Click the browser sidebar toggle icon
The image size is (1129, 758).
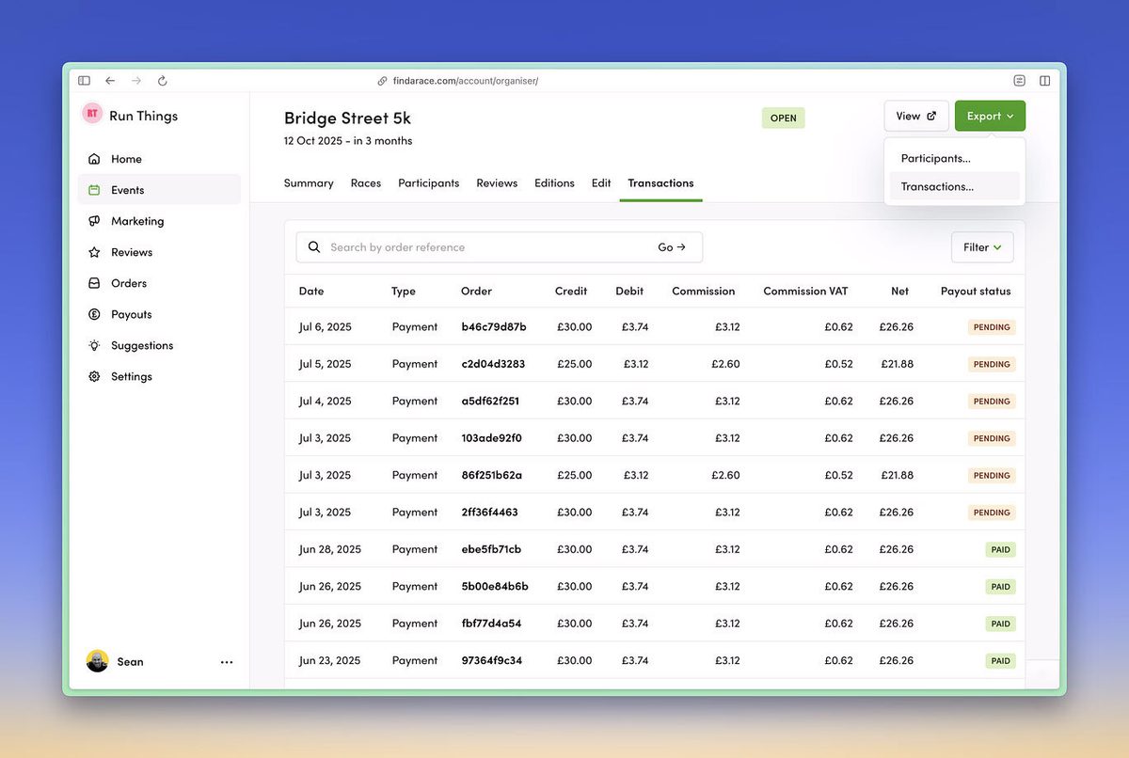[x=84, y=81]
